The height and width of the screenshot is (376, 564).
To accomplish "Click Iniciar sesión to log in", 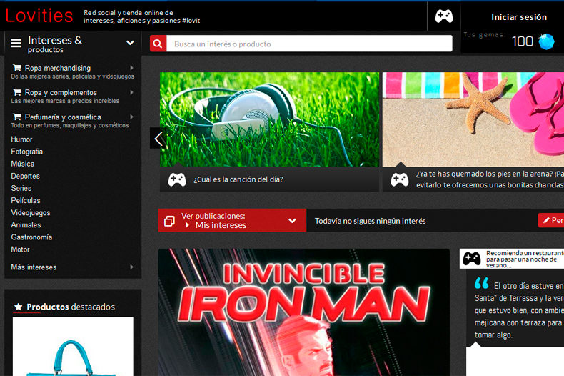I will pyautogui.click(x=519, y=17).
